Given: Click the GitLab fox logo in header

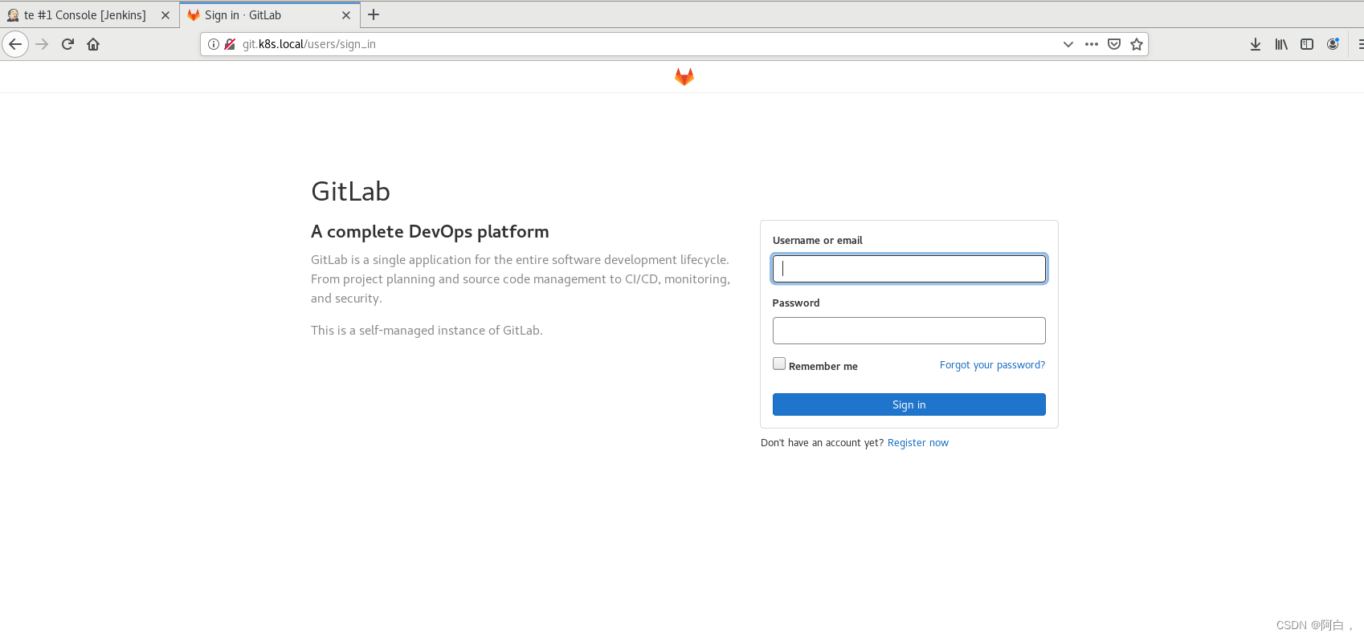Looking at the screenshot, I should [684, 76].
